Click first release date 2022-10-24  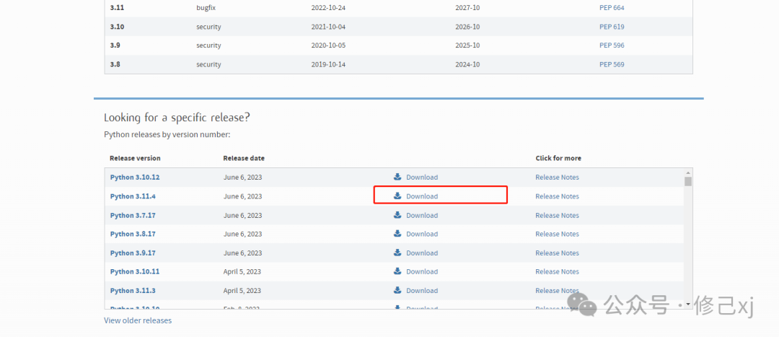coord(328,8)
